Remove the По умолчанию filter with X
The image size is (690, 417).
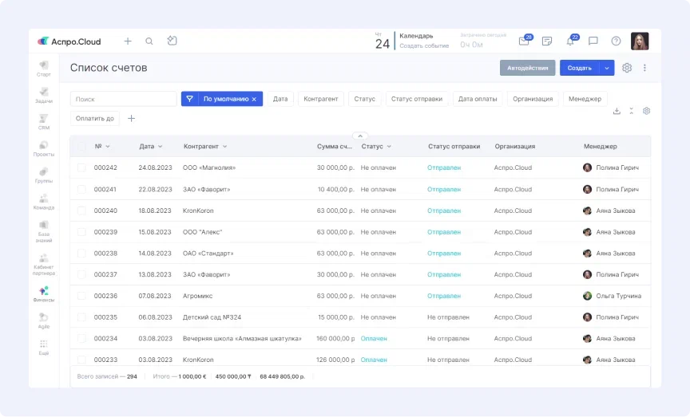[x=254, y=100]
